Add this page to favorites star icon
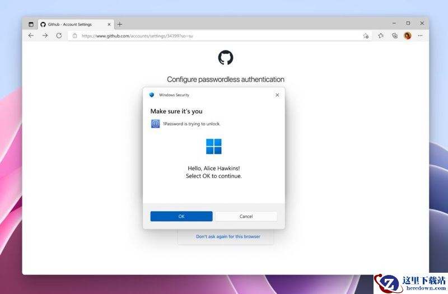448x294 pixels. tap(366, 36)
